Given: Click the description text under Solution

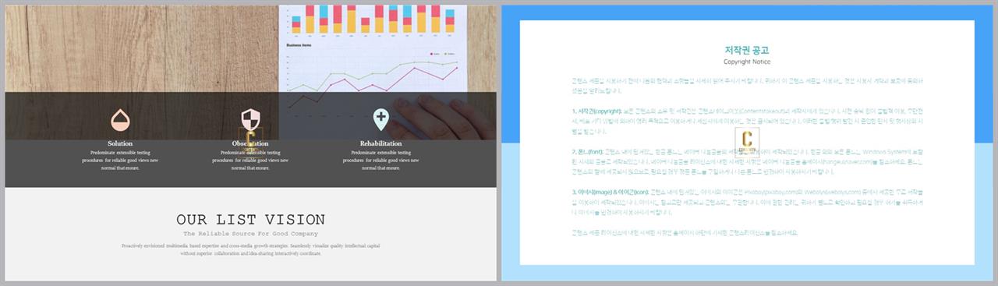Looking at the screenshot, I should [x=120, y=160].
